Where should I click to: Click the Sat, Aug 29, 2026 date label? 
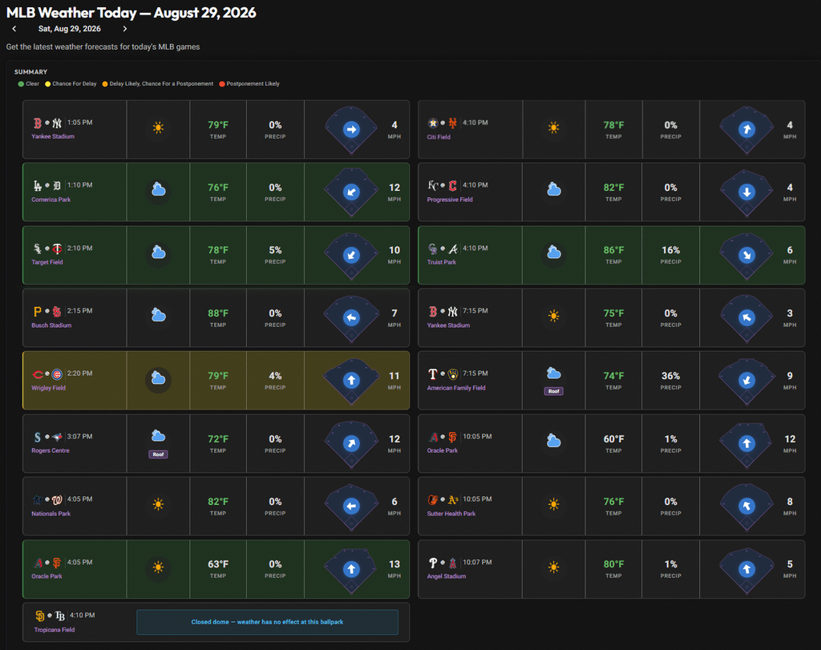pyautogui.click(x=69, y=29)
